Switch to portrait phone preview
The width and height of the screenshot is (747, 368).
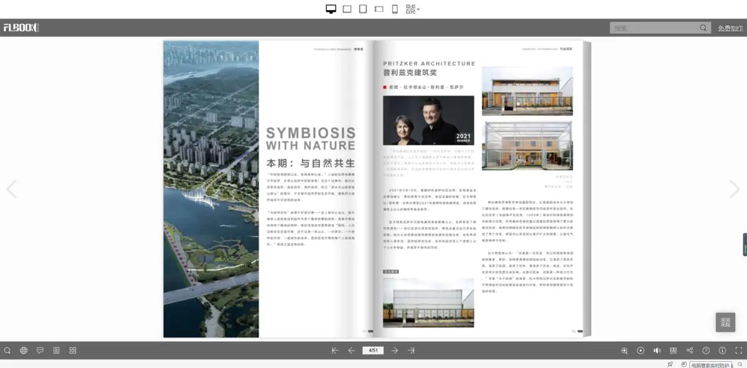tap(395, 9)
